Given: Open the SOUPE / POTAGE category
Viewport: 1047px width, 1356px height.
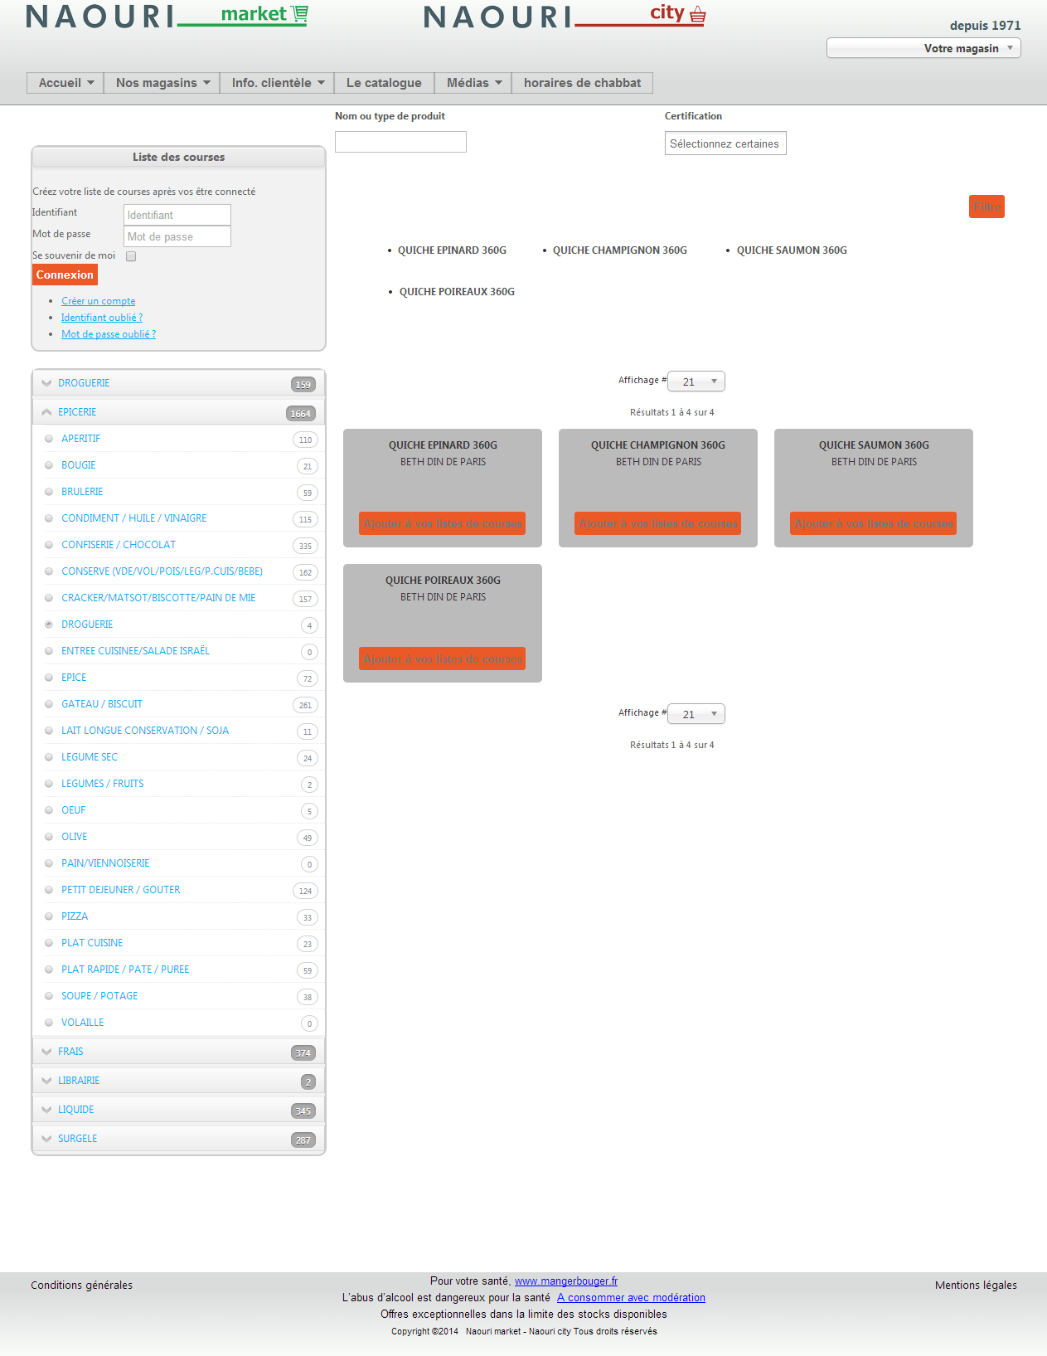Looking at the screenshot, I should [99, 996].
